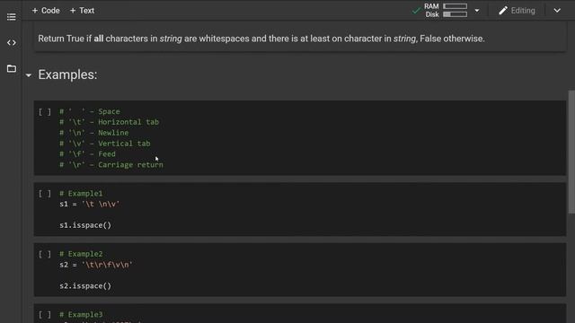575x323 pixels.
Task: Click the s2.isspace() line
Action: (x=85, y=286)
